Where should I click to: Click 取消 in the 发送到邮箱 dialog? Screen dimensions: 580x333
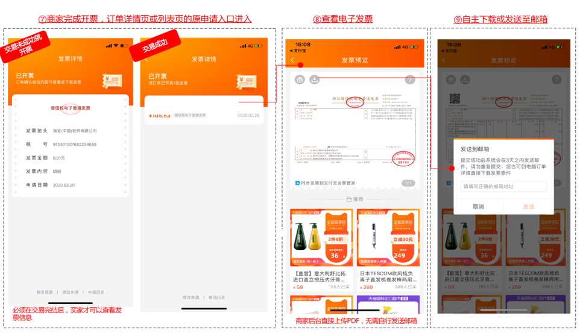tap(478, 207)
